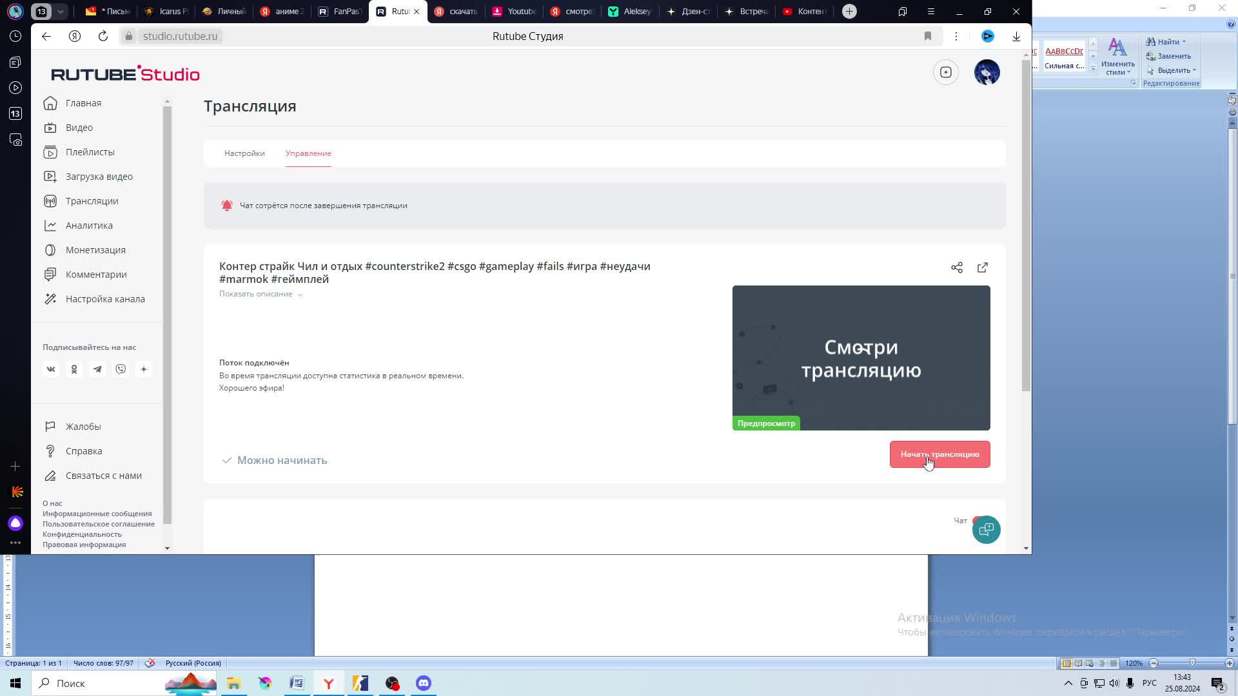Viewport: 1238px width, 696px height.
Task: Click the VK social icon
Action: point(51,369)
